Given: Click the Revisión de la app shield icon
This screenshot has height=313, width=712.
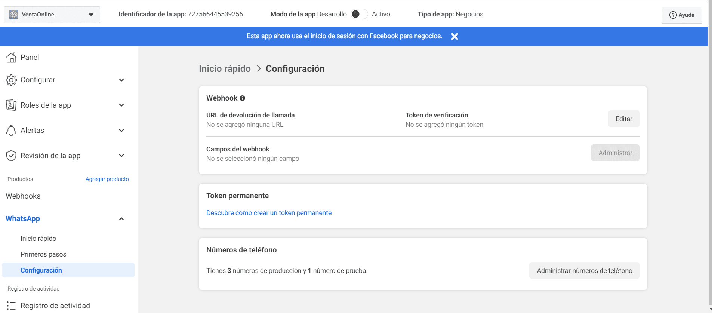Looking at the screenshot, I should (11, 156).
